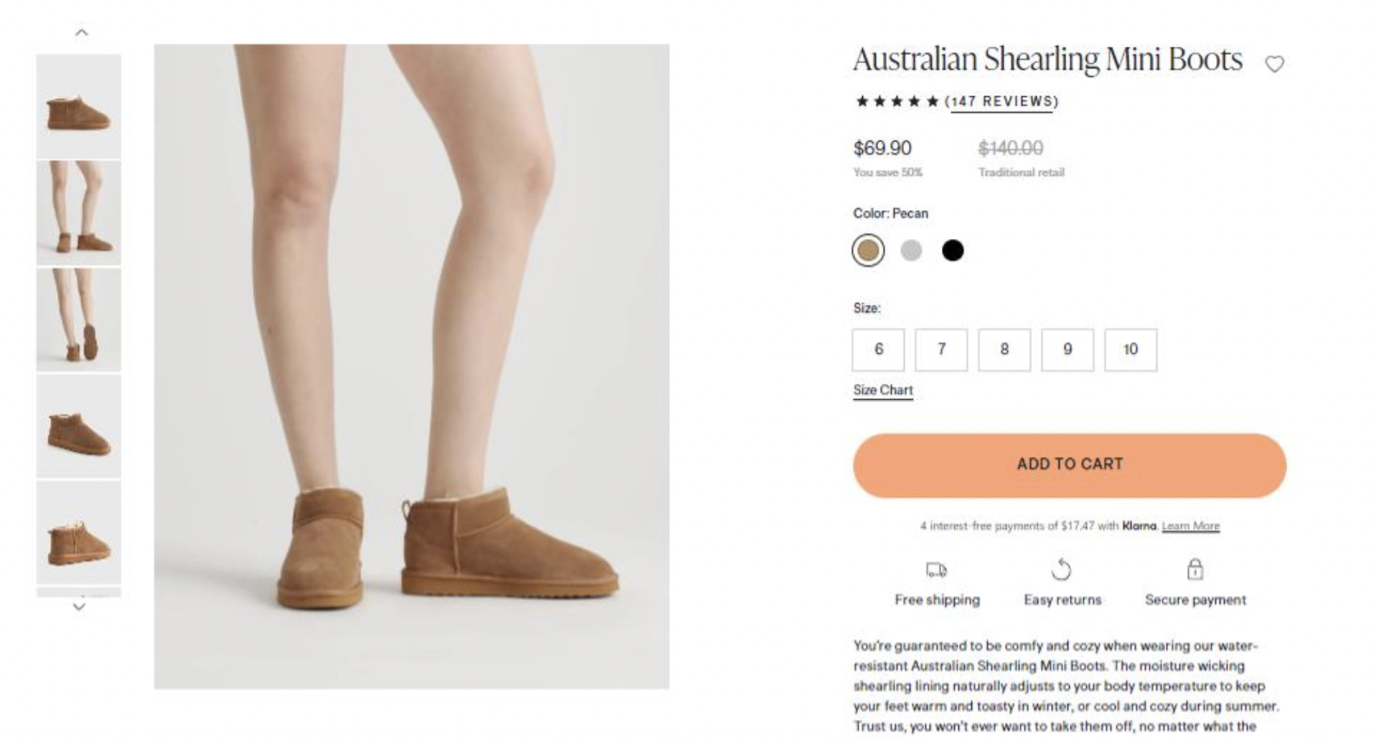Select the Pecan color swatch
This screenshot has height=740, width=1380.
(869, 250)
